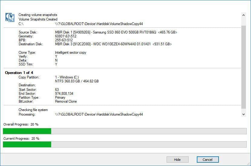
Task: Click the End Sector value 974,808,134
Action: [64, 94]
